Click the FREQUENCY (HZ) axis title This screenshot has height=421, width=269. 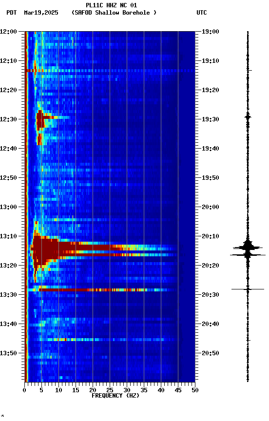point(115,396)
